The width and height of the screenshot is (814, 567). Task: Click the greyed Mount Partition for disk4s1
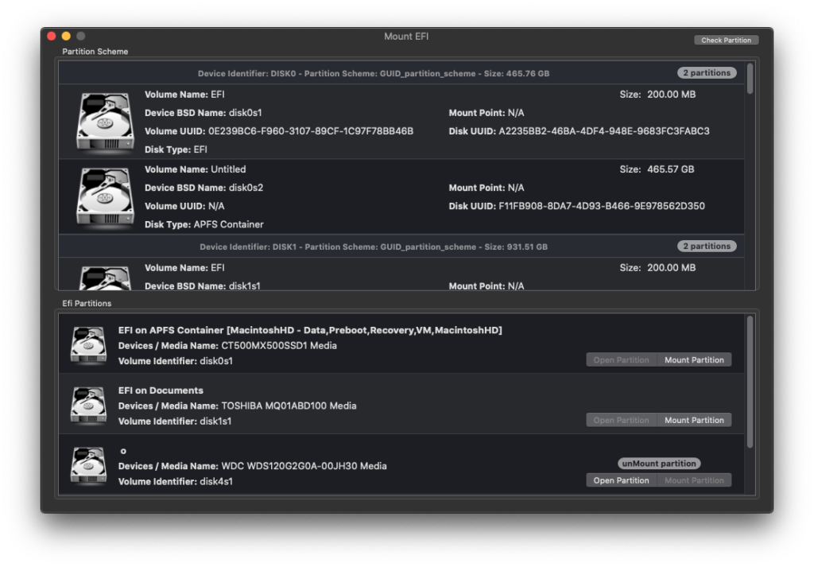tap(694, 480)
